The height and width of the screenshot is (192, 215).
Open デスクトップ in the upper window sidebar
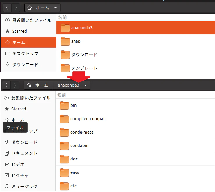pos(29,53)
